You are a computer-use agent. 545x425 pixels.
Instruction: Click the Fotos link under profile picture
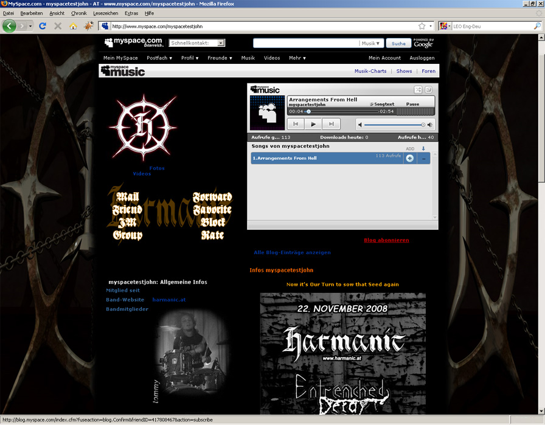[157, 168]
